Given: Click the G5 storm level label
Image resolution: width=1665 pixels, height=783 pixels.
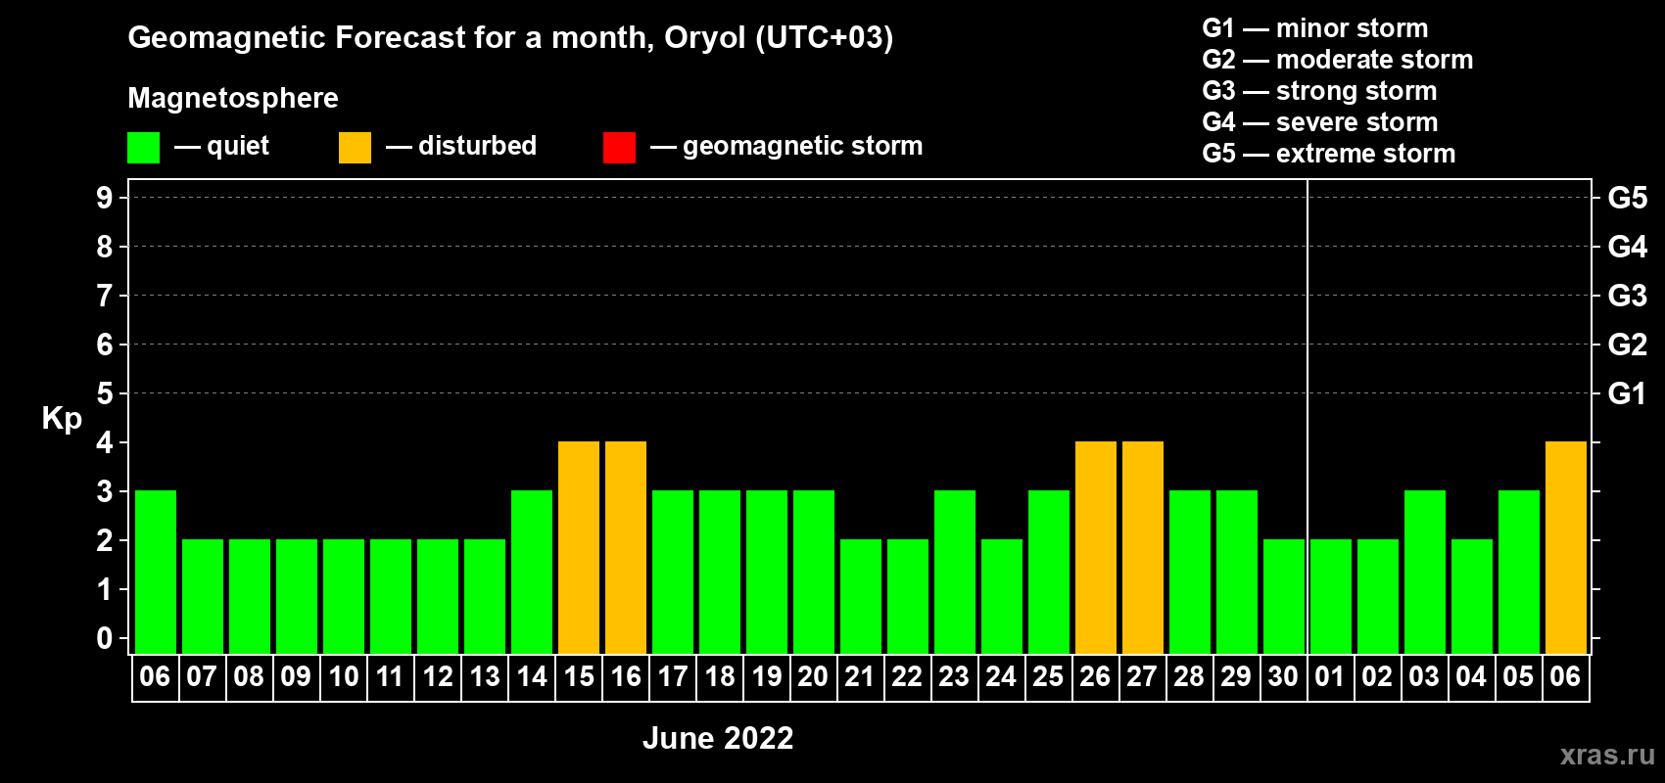Looking at the screenshot, I should [1627, 198].
